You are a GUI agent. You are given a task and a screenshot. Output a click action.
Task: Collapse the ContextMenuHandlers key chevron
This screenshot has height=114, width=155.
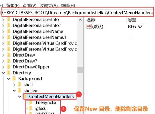[20, 97]
